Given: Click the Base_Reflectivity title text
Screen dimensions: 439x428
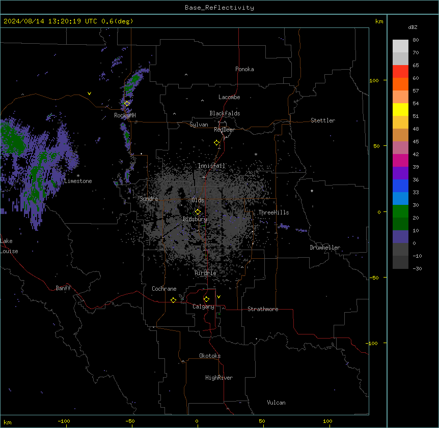Looking at the screenshot, I should click(220, 8).
